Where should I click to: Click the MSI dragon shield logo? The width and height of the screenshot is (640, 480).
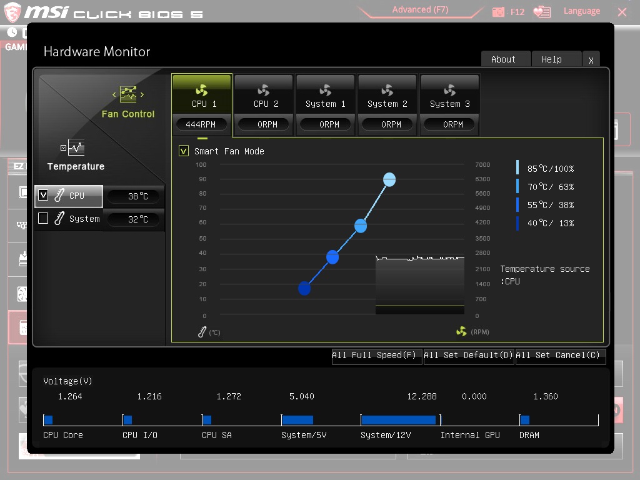pos(12,12)
